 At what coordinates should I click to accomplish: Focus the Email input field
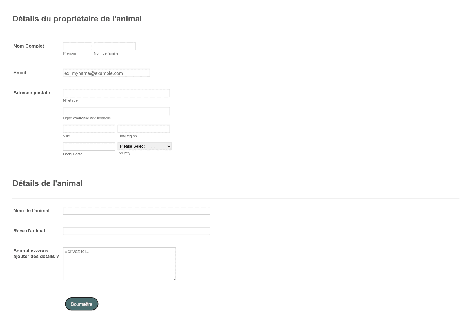[x=106, y=73]
